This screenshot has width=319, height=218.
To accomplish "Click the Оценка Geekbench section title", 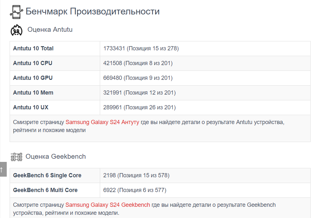I will click(x=56, y=156).
